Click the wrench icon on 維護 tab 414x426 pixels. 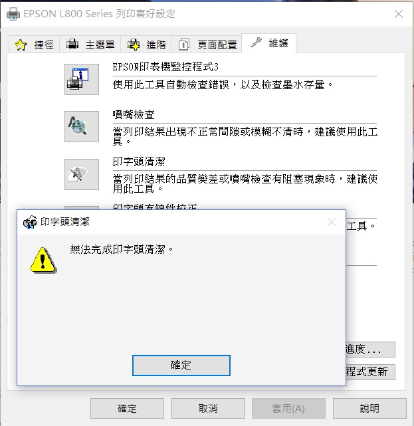click(256, 43)
